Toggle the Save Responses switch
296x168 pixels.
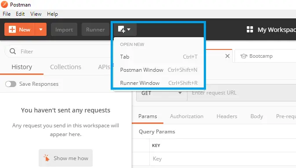click(11, 84)
